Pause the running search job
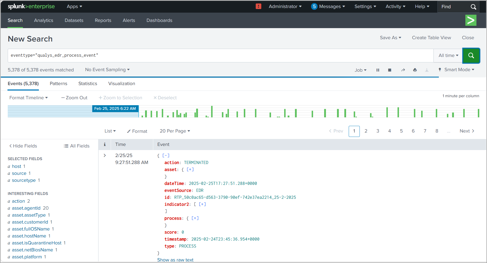Screen dimensions: 487x263 pyautogui.click(x=378, y=70)
